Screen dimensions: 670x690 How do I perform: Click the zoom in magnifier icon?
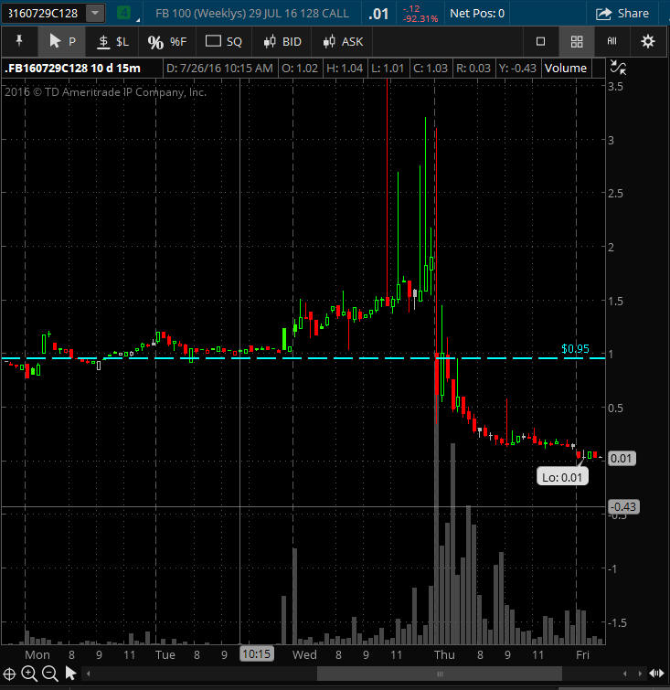pos(29,674)
